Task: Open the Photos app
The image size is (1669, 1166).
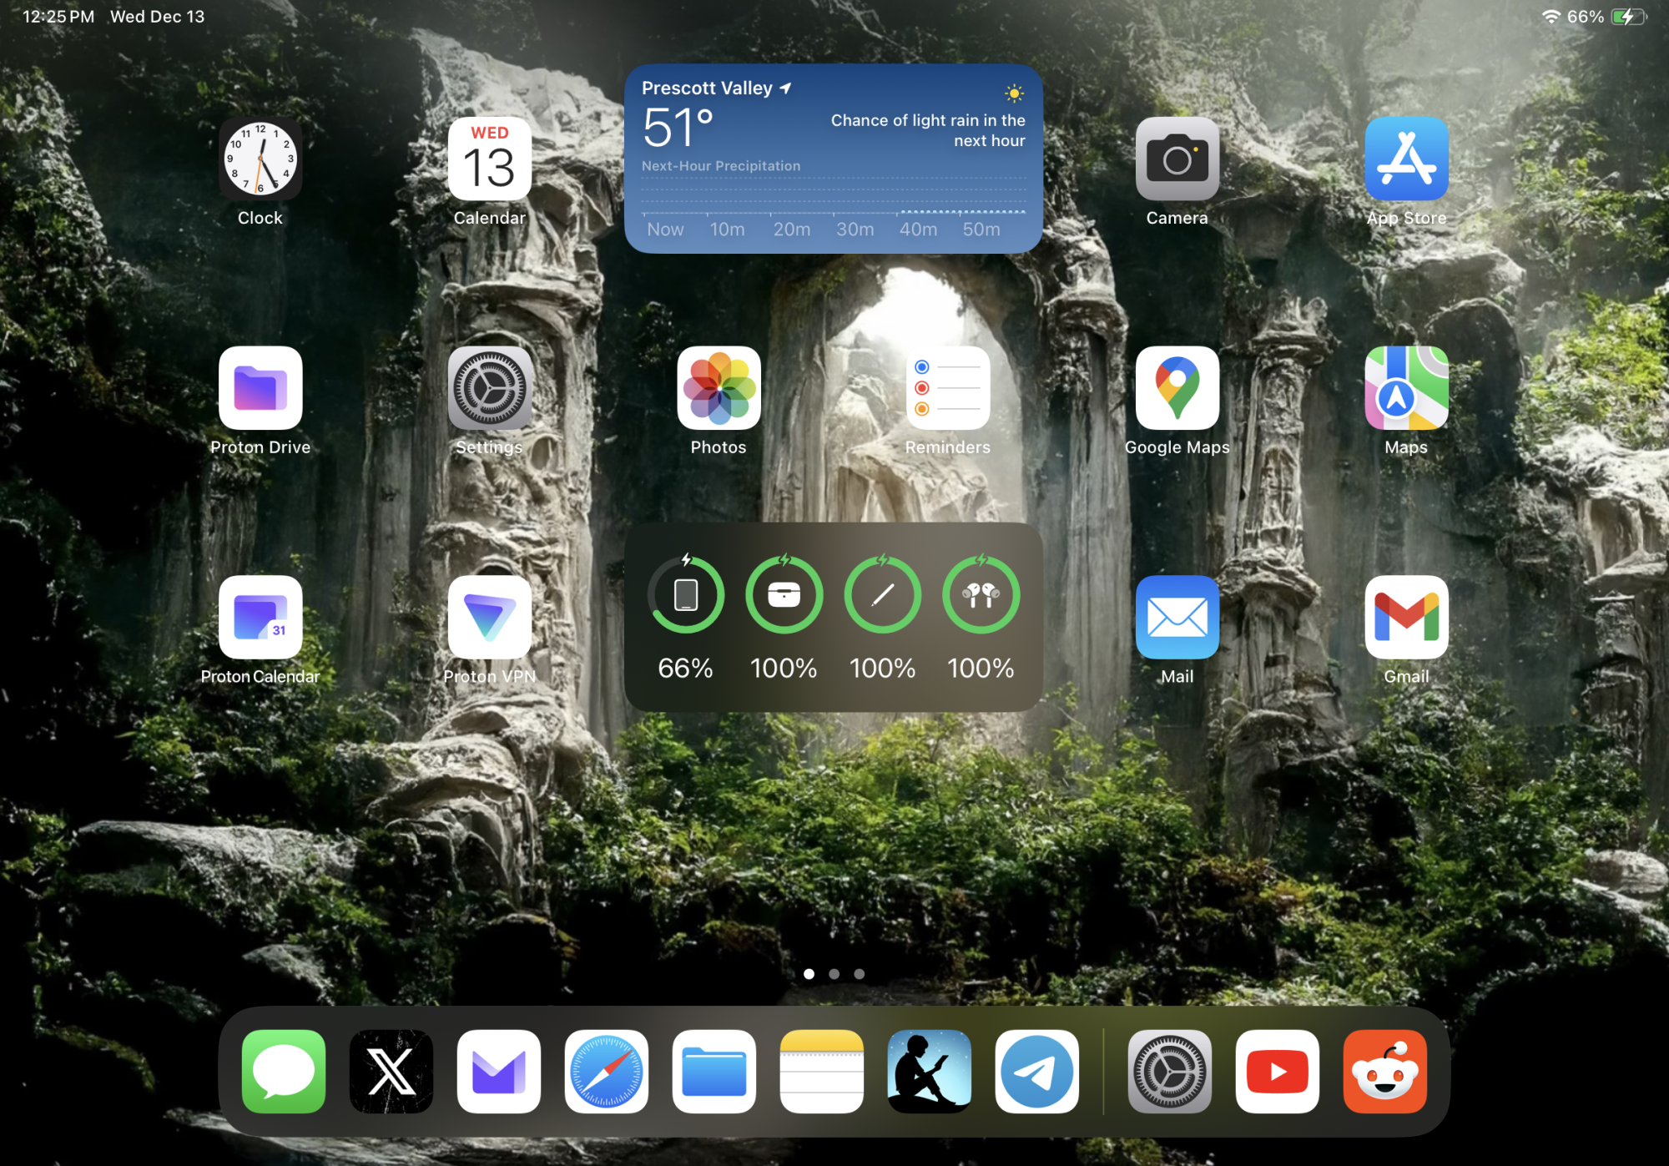Action: point(719,388)
